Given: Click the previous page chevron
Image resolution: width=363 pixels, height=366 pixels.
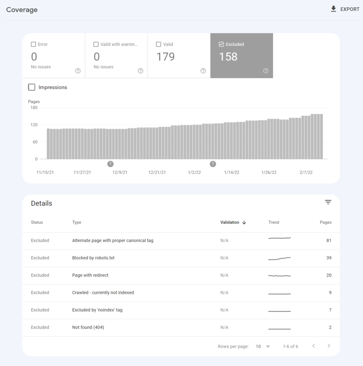Looking at the screenshot, I should point(314,346).
